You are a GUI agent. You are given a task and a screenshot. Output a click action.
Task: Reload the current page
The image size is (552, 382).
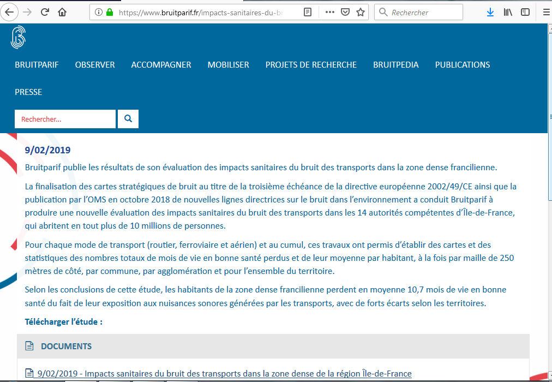(45, 13)
